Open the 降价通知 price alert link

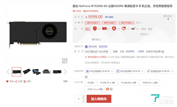pyautogui.click(x=109, y=17)
